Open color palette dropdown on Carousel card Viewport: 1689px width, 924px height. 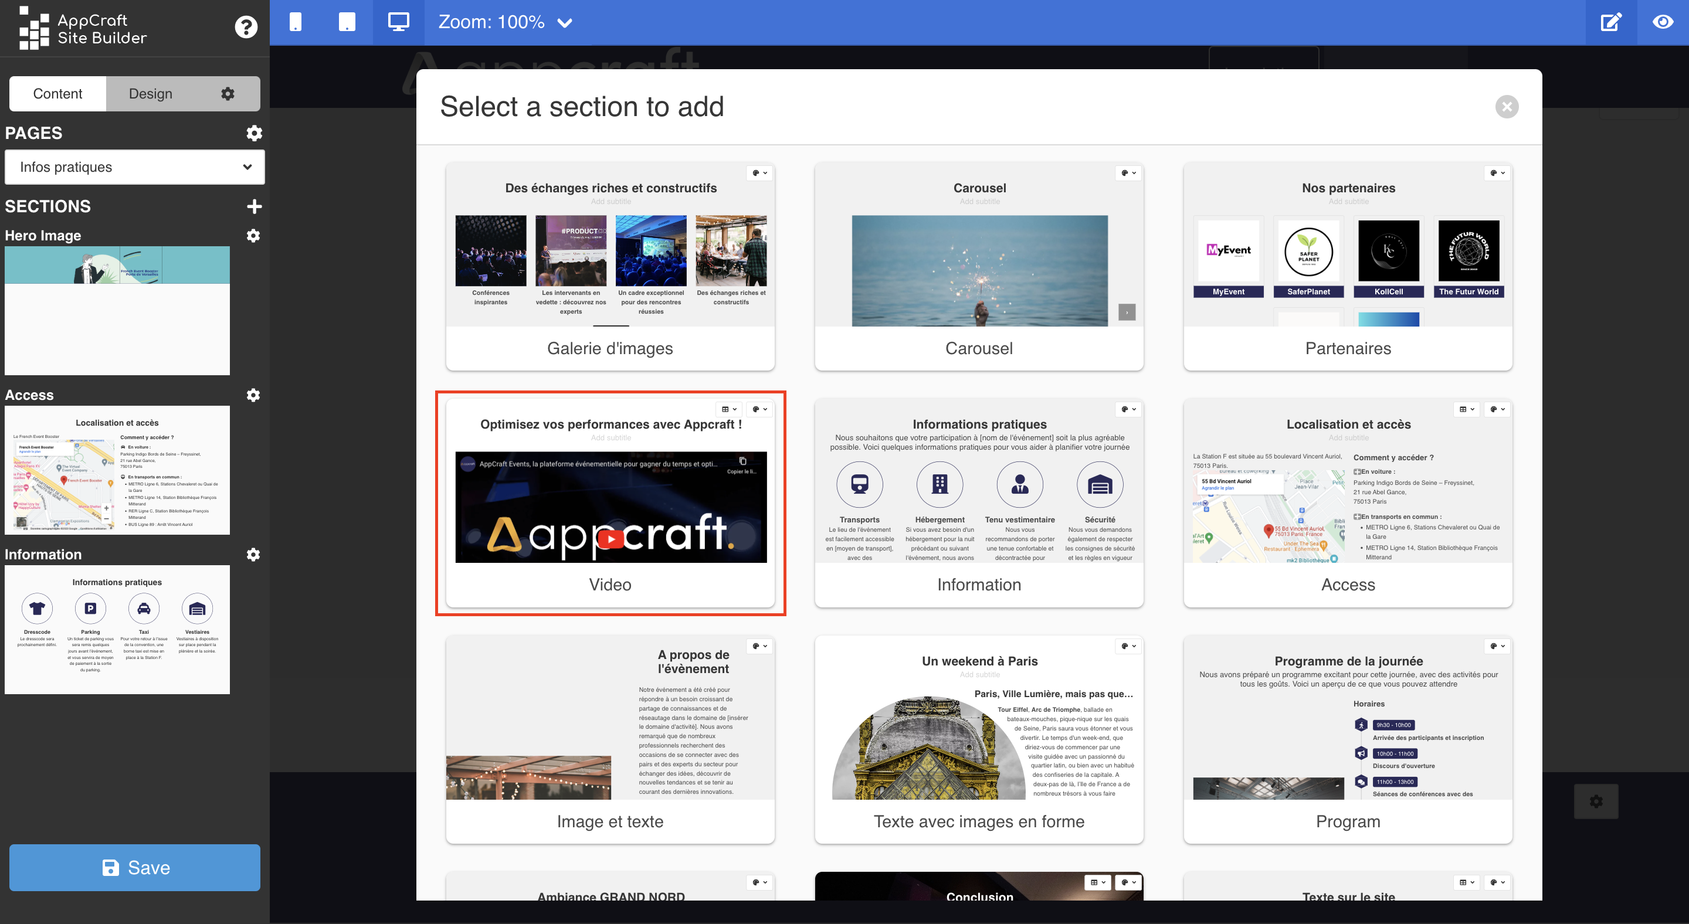click(1128, 173)
